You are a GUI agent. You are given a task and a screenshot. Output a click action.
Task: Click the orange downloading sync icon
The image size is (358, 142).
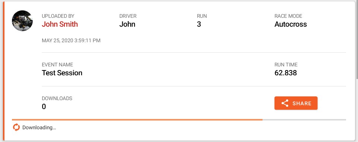[x=16, y=128]
